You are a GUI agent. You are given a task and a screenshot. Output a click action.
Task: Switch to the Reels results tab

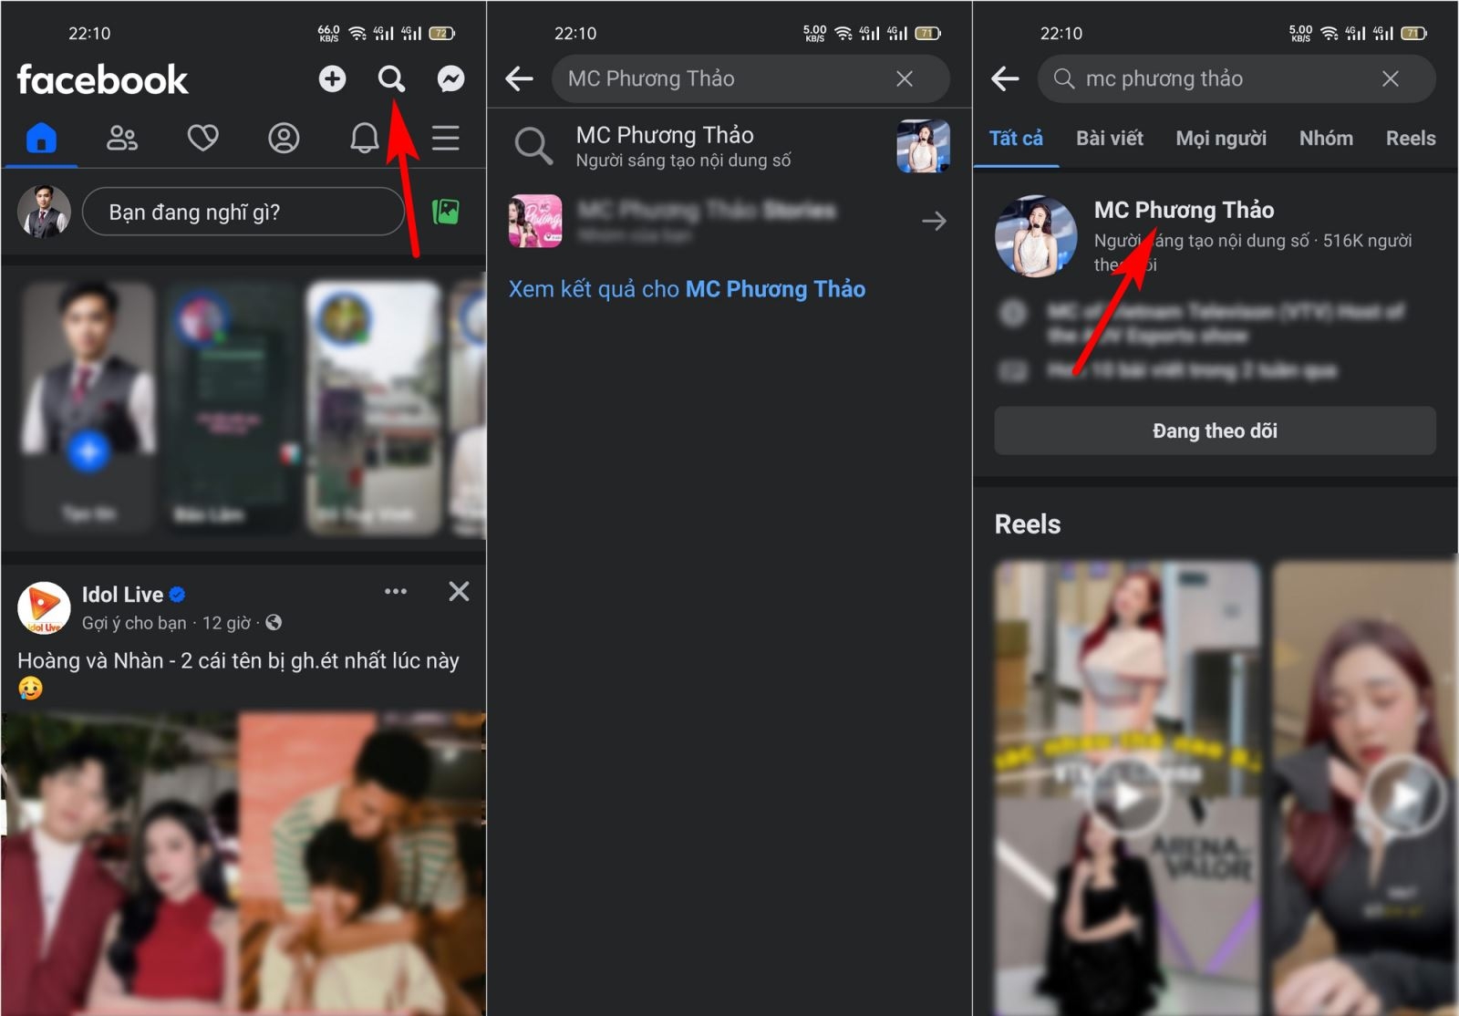click(1411, 139)
